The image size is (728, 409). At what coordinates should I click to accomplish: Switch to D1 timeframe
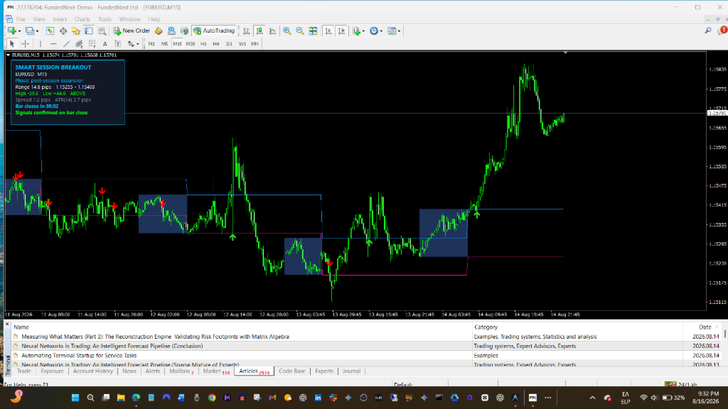click(229, 43)
